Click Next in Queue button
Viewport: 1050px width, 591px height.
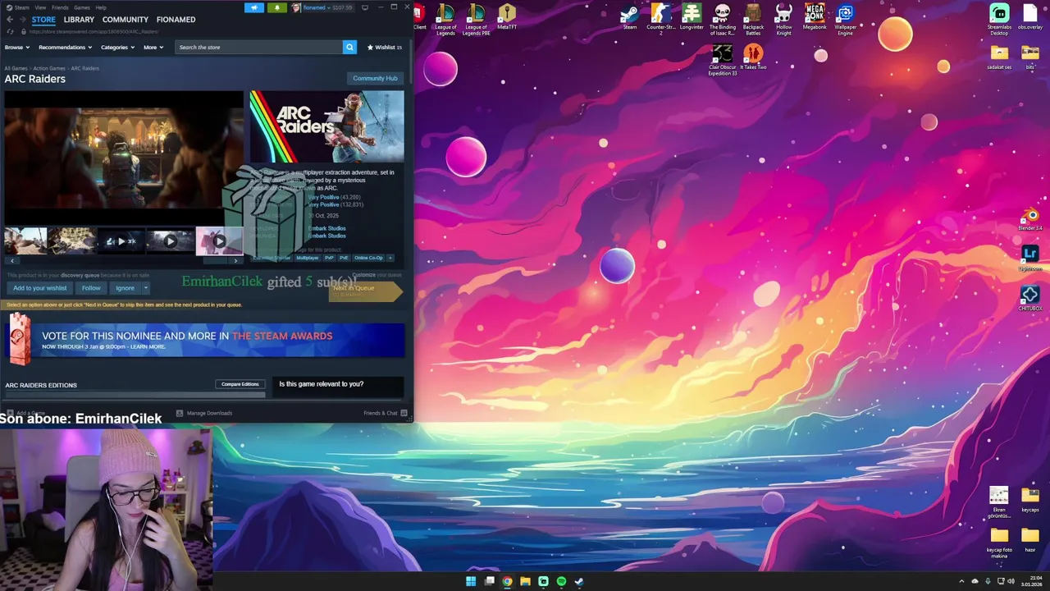(x=364, y=291)
